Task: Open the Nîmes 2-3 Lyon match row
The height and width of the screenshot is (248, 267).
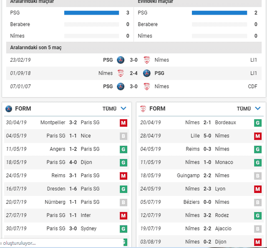Action: pyautogui.click(x=201, y=189)
